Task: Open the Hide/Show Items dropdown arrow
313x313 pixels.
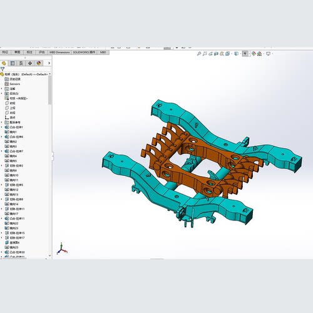Action: click(x=249, y=54)
